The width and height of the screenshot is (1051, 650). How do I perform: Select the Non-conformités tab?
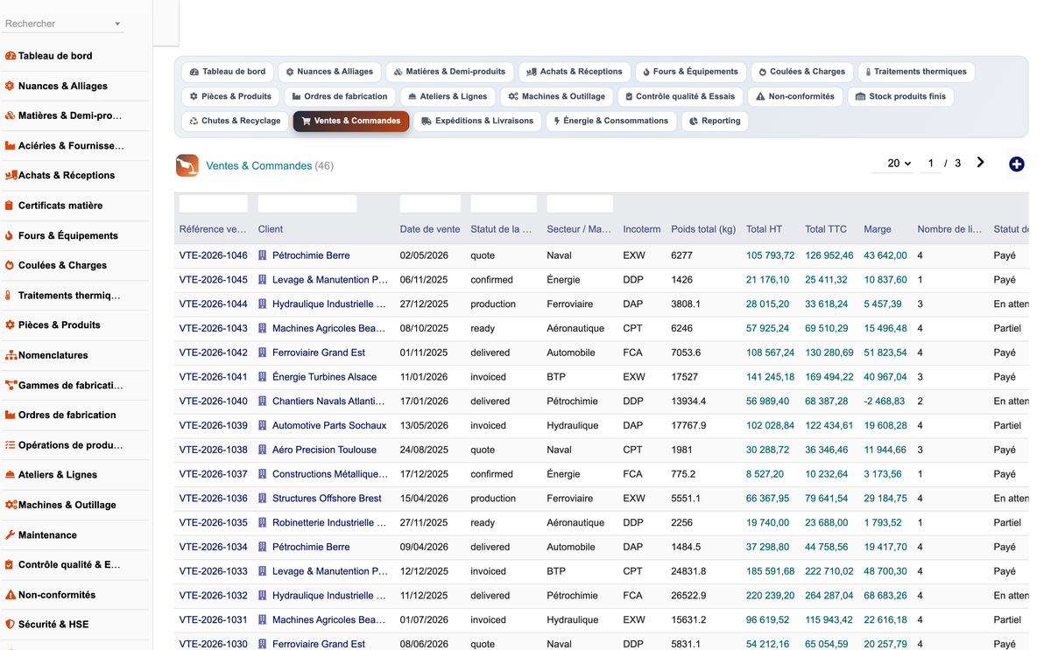pyautogui.click(x=796, y=96)
